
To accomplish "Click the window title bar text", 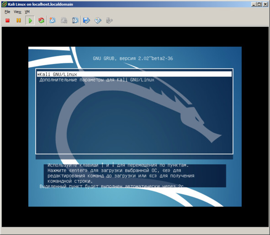I will tap(41, 4).
